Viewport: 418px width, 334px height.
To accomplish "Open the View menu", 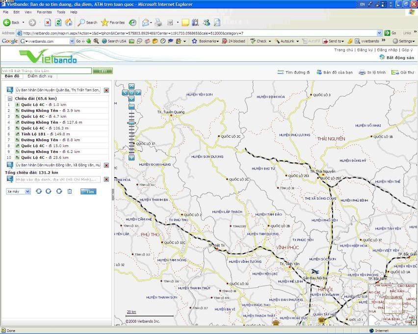I will tap(28, 12).
